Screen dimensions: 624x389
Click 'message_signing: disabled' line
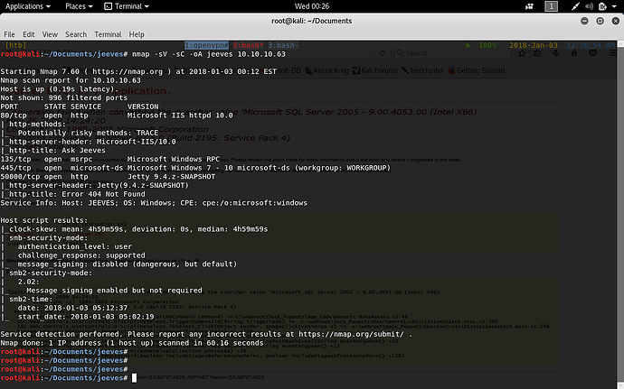[x=128, y=264]
